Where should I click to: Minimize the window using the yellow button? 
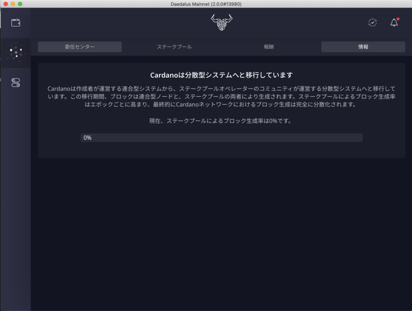tap(13, 4)
